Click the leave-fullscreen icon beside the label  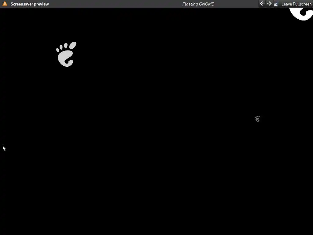(276, 4)
